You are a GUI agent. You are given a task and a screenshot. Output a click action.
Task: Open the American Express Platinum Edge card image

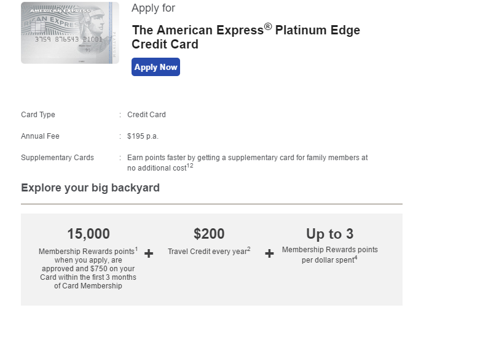(x=70, y=33)
